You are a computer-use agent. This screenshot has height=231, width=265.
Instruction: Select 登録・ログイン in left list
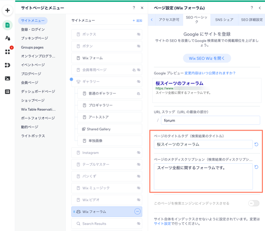coord(33,30)
